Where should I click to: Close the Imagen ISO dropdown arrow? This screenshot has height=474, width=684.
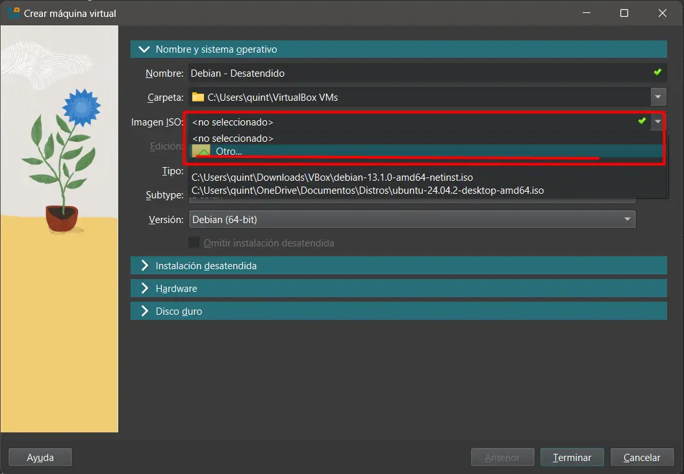point(659,122)
